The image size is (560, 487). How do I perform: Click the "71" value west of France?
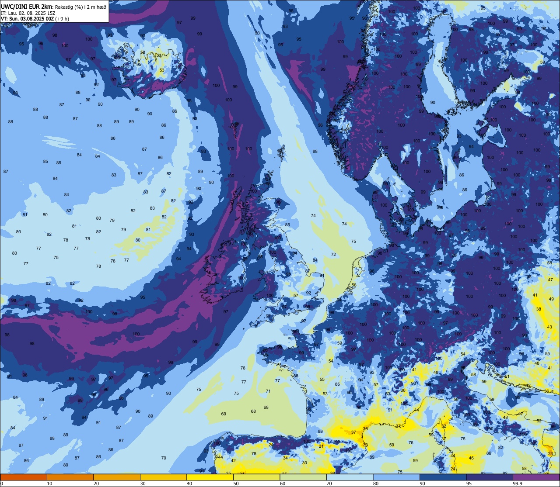tap(268, 391)
